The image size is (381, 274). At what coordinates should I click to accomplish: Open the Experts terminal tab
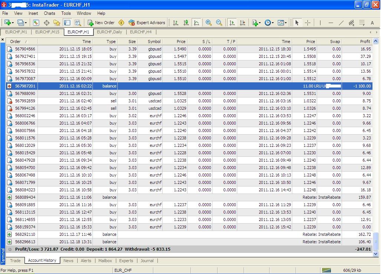(x=126, y=261)
